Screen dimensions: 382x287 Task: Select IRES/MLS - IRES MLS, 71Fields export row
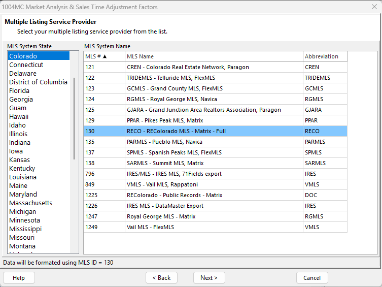(216, 174)
